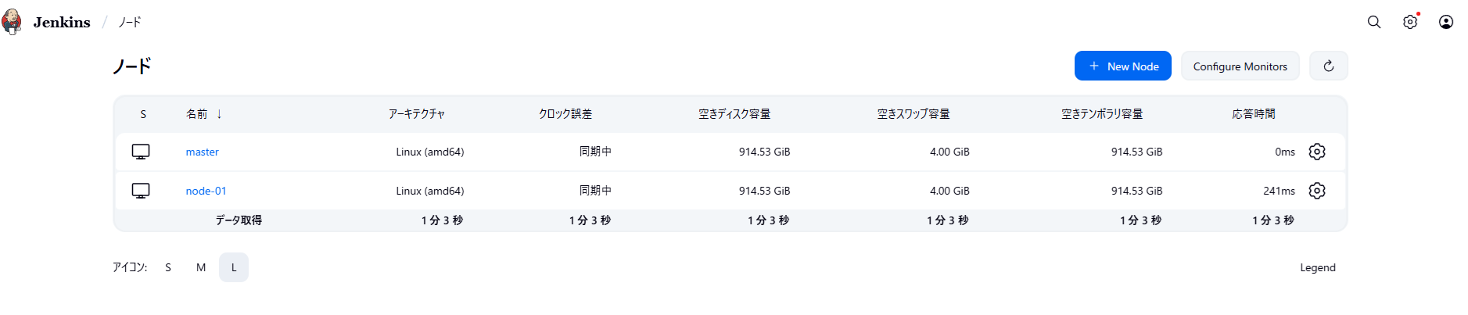
Task: Select large icon size L
Action: click(234, 267)
